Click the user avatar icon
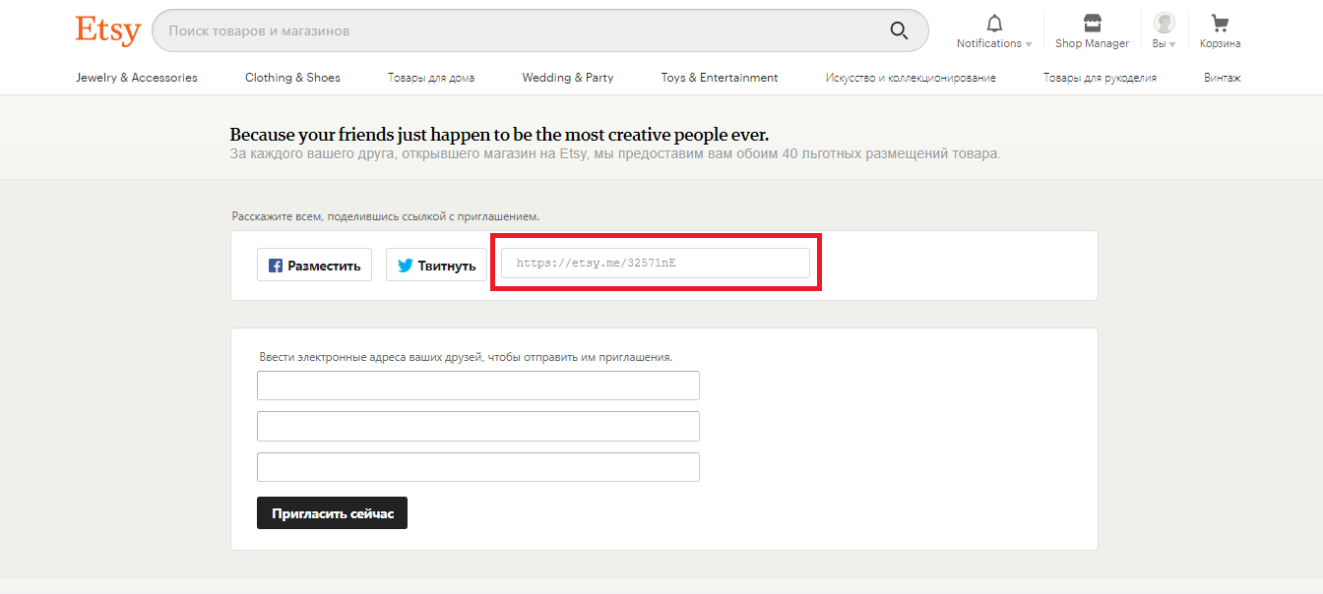Screen dimensions: 1323x594 (1164, 23)
